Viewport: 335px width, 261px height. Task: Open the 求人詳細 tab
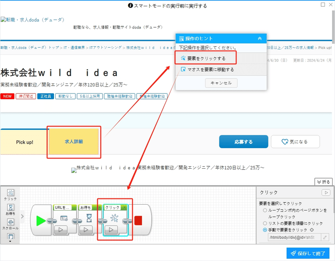[74, 142]
